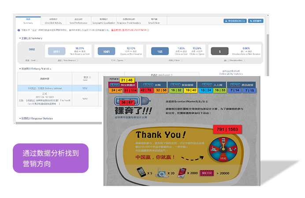Click the green 16 | 33 heatmap label
Screen dimensions: 305x198
point(220,91)
